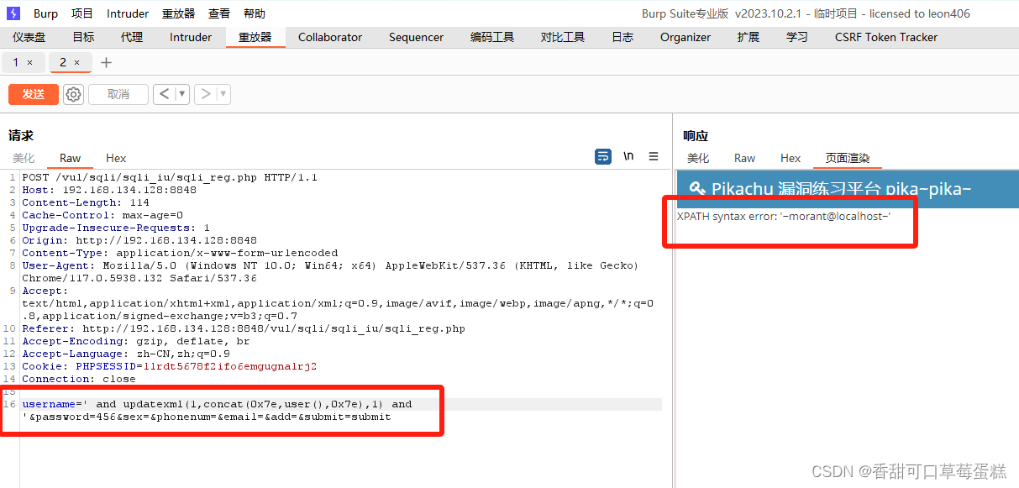This screenshot has height=488, width=1019.
Task: Open the 扩展 tab
Action: coord(748,37)
